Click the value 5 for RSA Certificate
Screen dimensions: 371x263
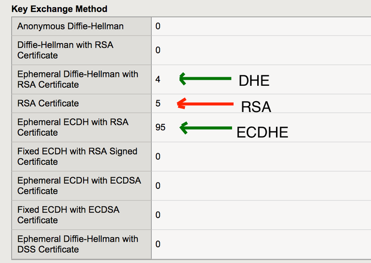[158, 104]
